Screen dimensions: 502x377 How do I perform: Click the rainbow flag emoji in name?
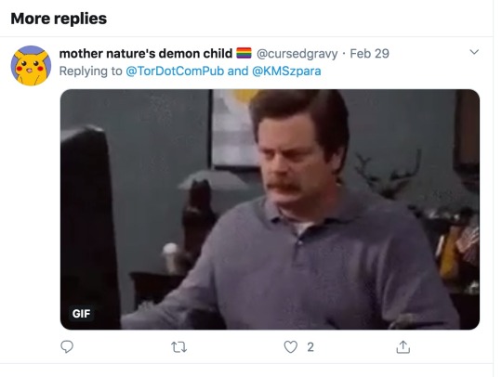coord(244,53)
